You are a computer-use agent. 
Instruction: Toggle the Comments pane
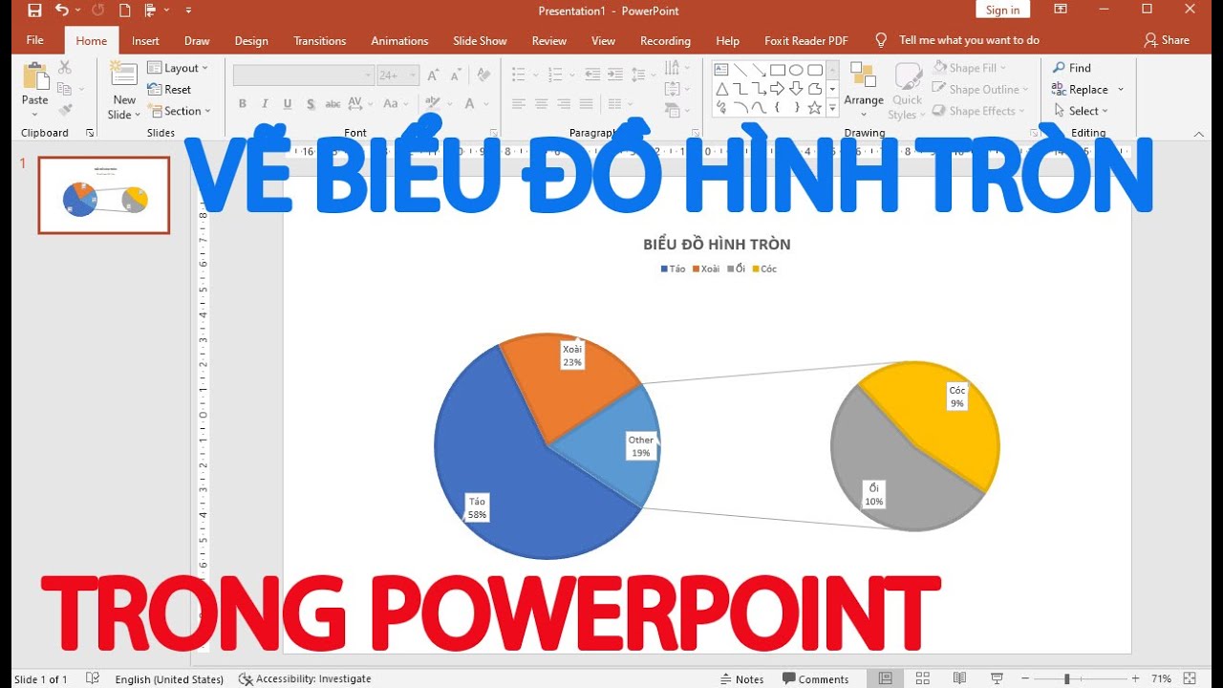[x=815, y=679]
